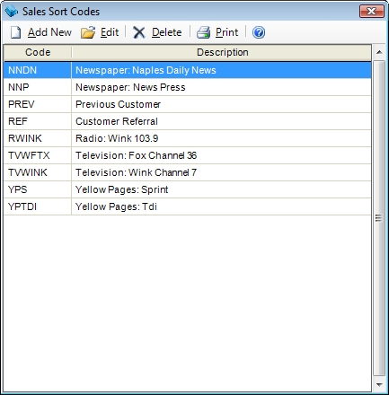Click the scrollbar up arrow

click(x=379, y=52)
